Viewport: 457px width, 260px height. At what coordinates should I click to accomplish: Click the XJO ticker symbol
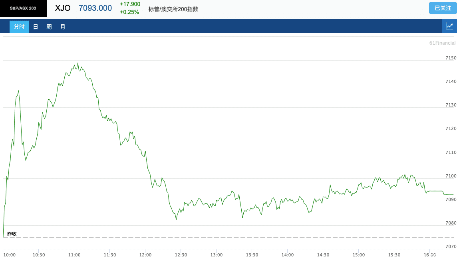click(63, 8)
